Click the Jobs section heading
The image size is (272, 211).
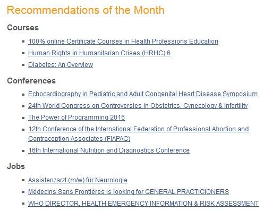click(16, 166)
